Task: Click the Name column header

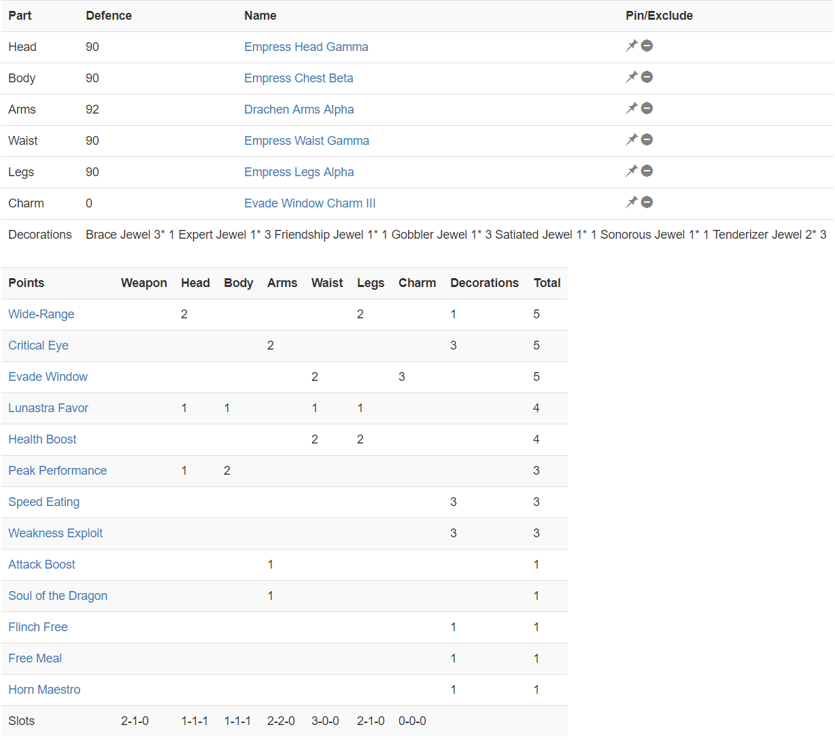Action: [260, 16]
